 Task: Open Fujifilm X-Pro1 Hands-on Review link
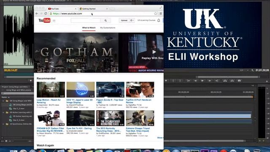click(x=138, y=101)
